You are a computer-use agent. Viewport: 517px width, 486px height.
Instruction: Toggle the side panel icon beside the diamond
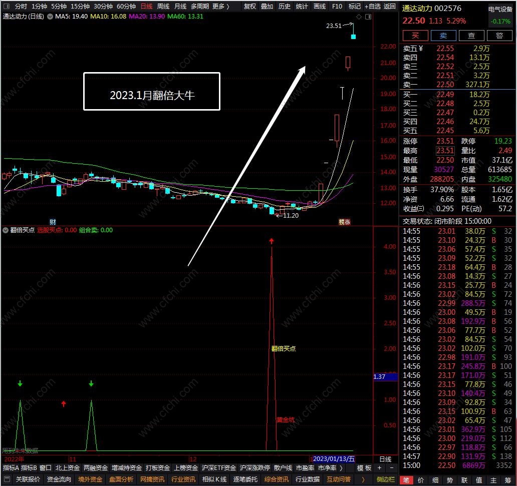click(368, 17)
